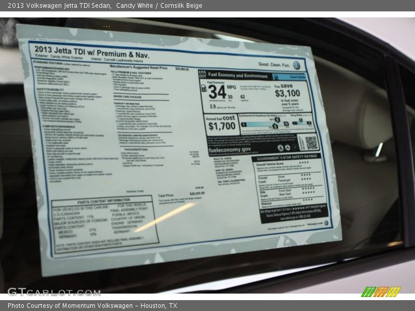The height and width of the screenshot is (311, 415).
Task: Click the EPA DOT badge on the label
Action: pyautogui.click(x=202, y=75)
